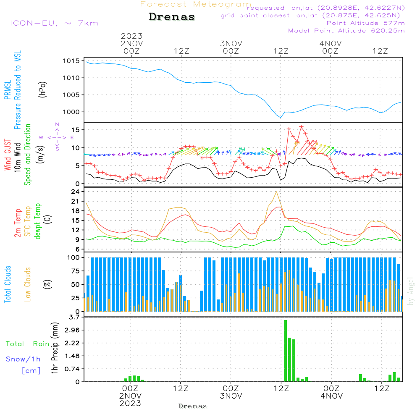This screenshot has height=420, width=420.
Task: Click the 'dewpt Temp' axis label
Action: [37, 221]
